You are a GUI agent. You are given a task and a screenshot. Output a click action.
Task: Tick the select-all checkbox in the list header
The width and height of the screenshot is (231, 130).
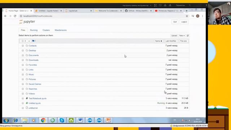pos(22,41)
